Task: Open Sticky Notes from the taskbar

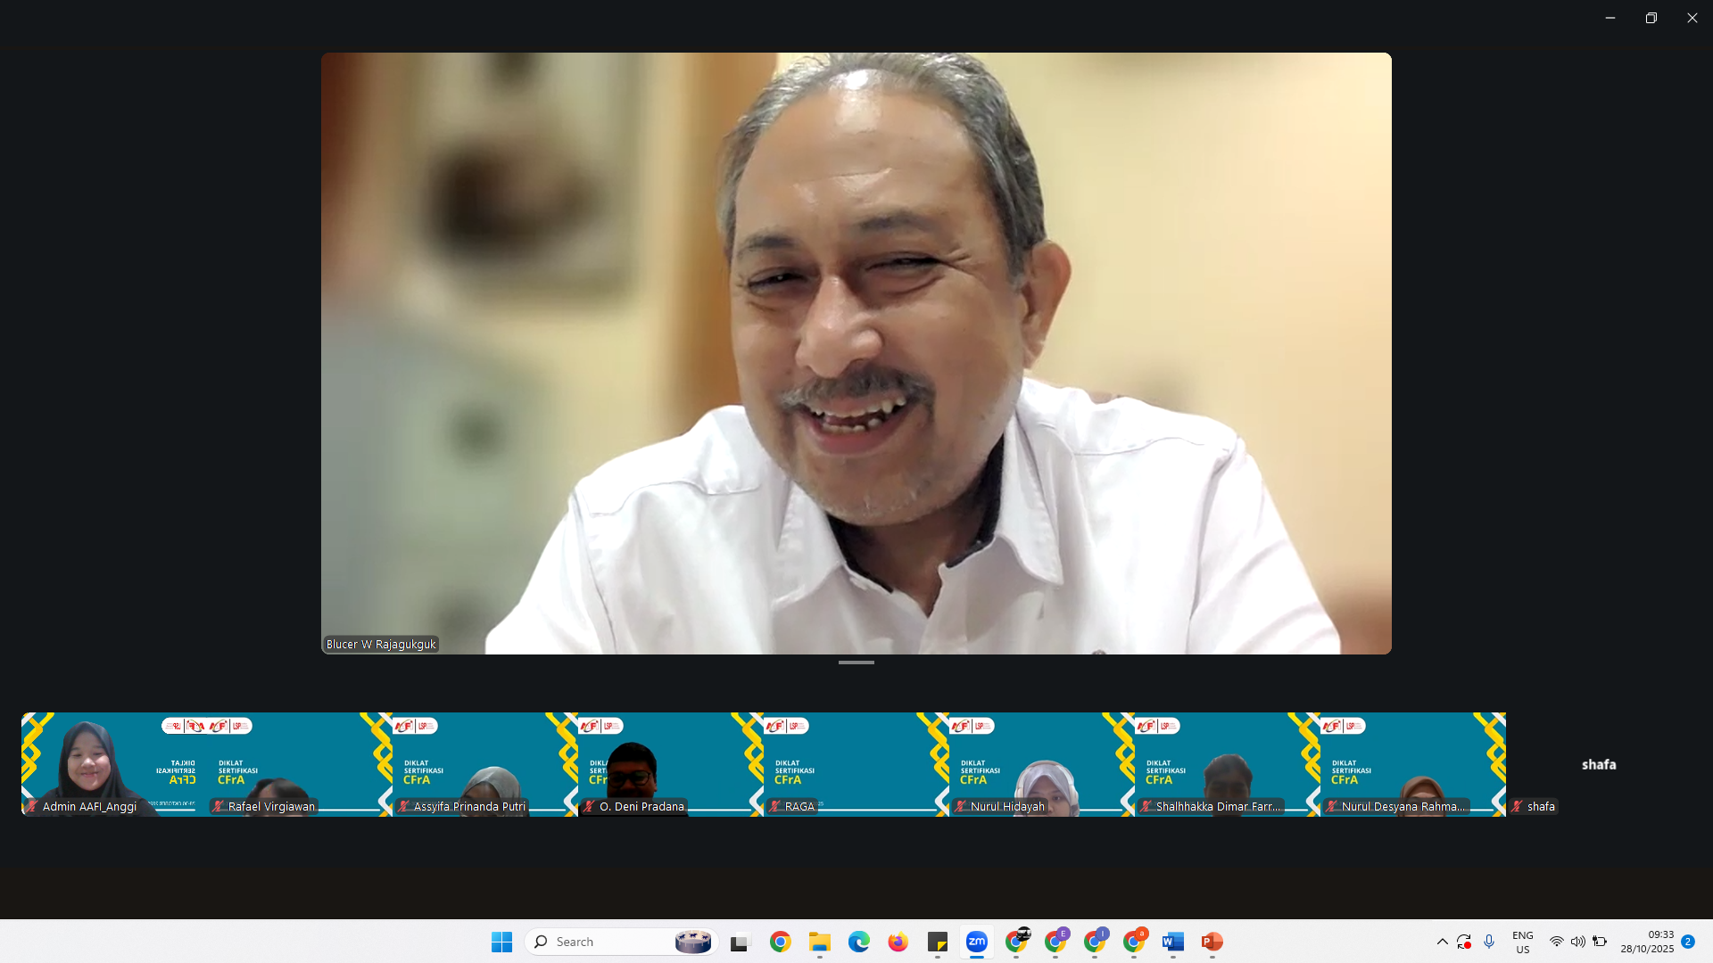Action: coord(937,942)
